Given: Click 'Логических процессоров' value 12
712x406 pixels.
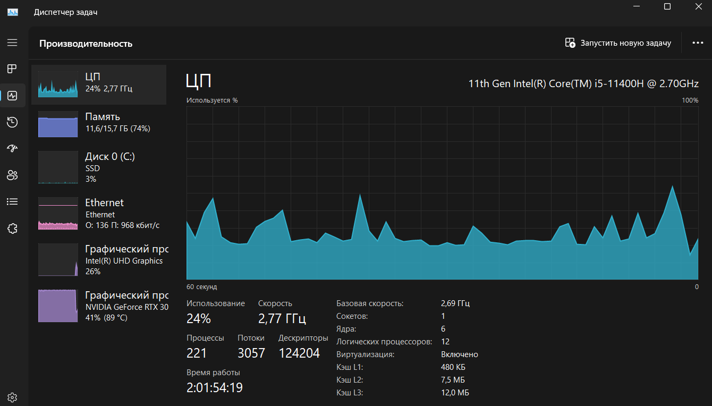Looking at the screenshot, I should coord(445,342).
